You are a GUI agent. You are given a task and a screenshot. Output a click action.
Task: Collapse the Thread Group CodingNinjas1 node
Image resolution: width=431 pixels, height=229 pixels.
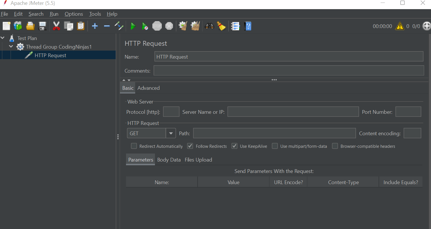11,46
